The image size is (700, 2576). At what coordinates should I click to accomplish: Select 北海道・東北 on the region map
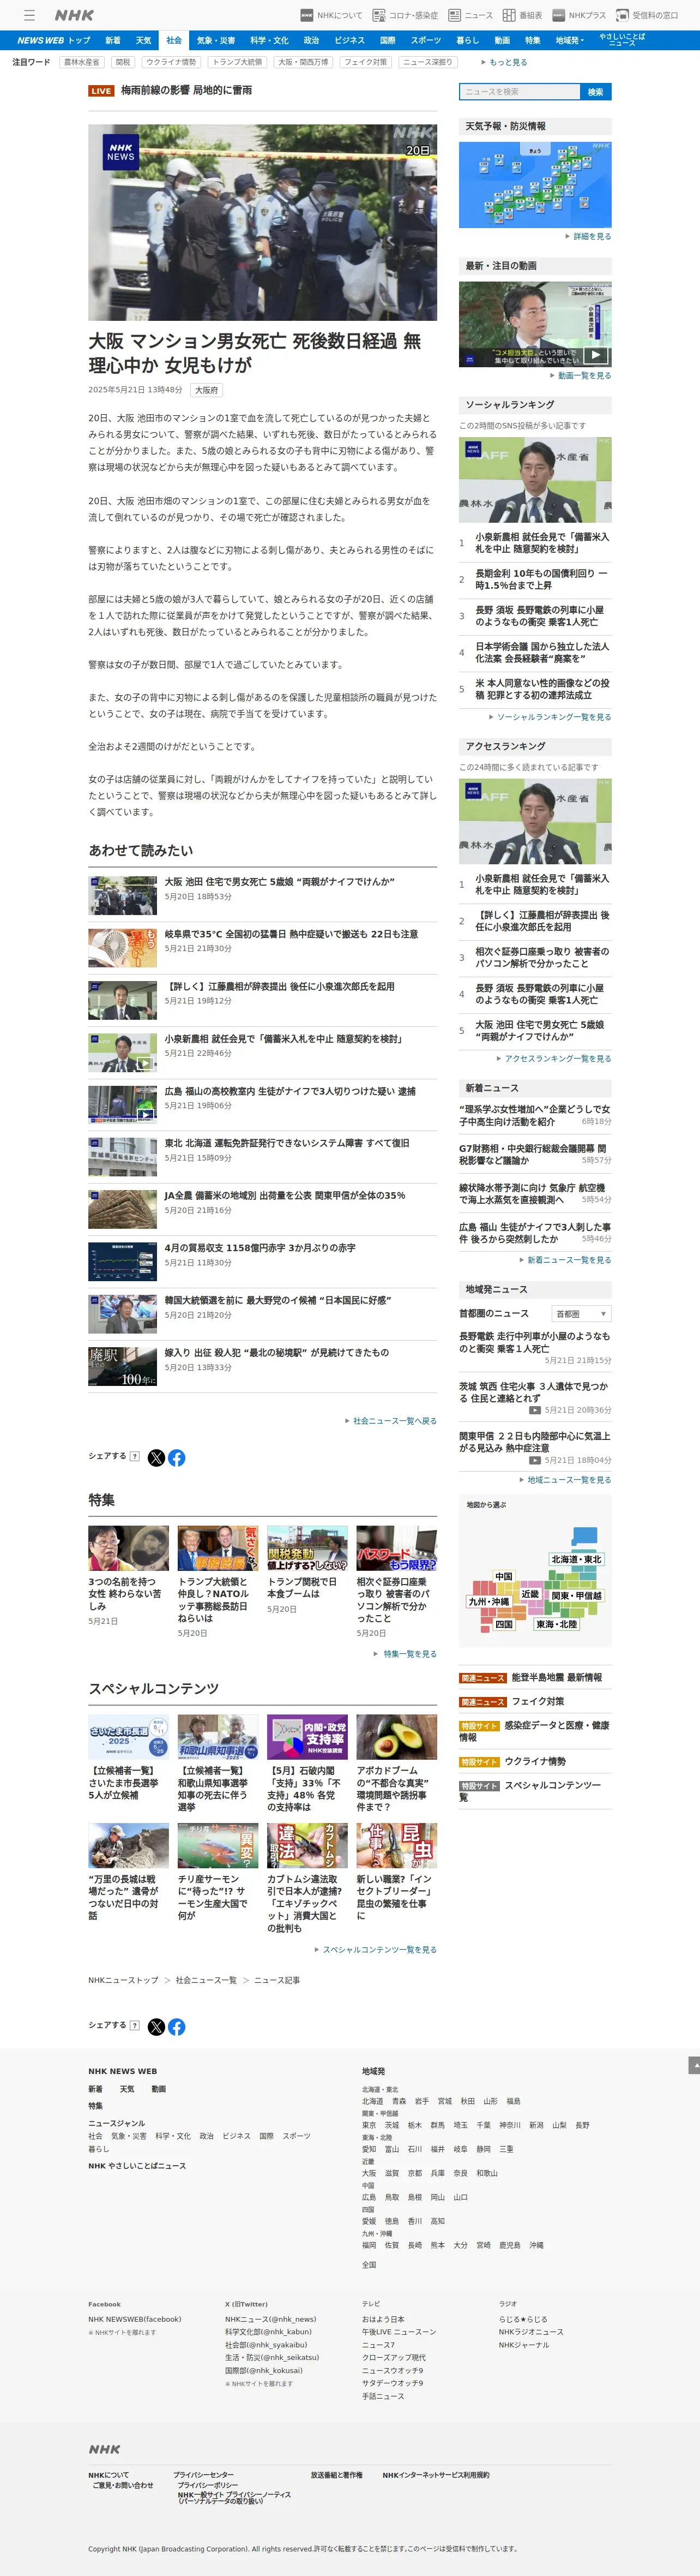point(577,1560)
